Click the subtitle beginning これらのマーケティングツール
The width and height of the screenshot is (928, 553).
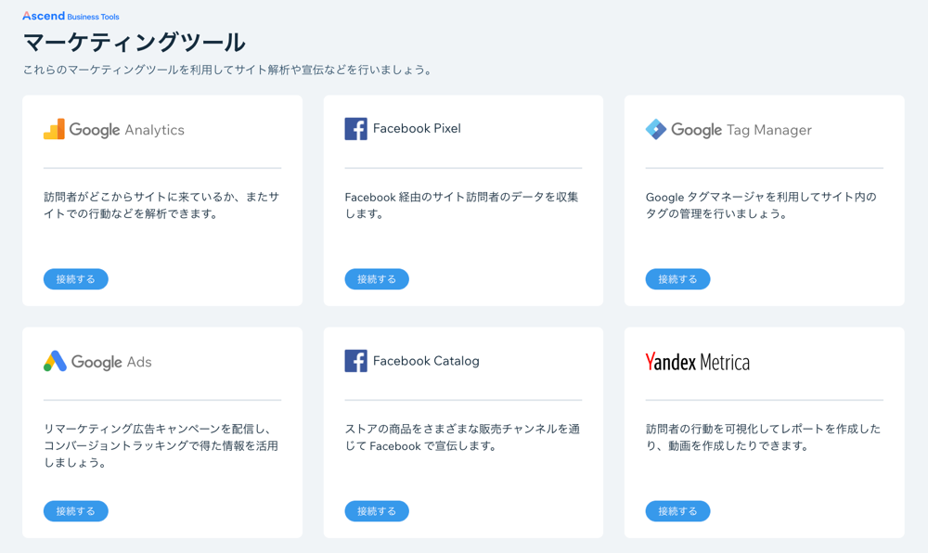pyautogui.click(x=228, y=70)
